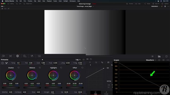Click the curve's upper-right control point

pyautogui.click(x=104, y=68)
